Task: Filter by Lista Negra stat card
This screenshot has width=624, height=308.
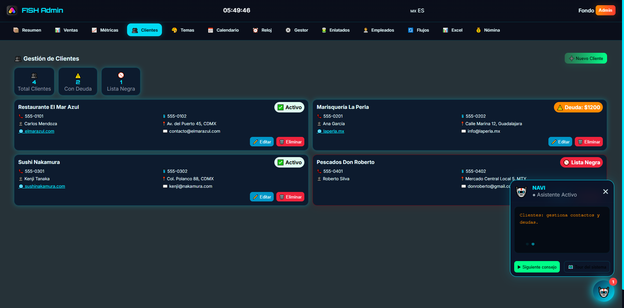Action: pos(121,82)
